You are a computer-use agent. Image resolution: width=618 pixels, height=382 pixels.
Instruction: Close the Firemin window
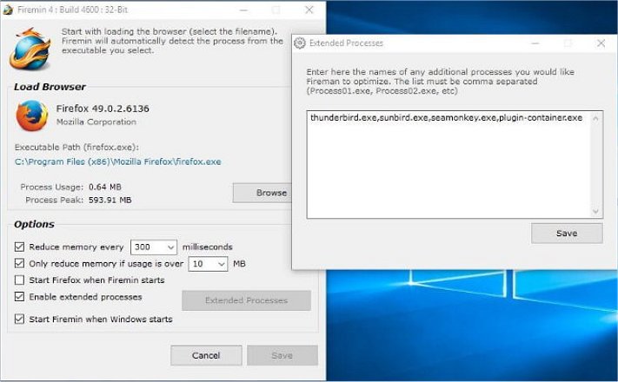tap(309, 10)
